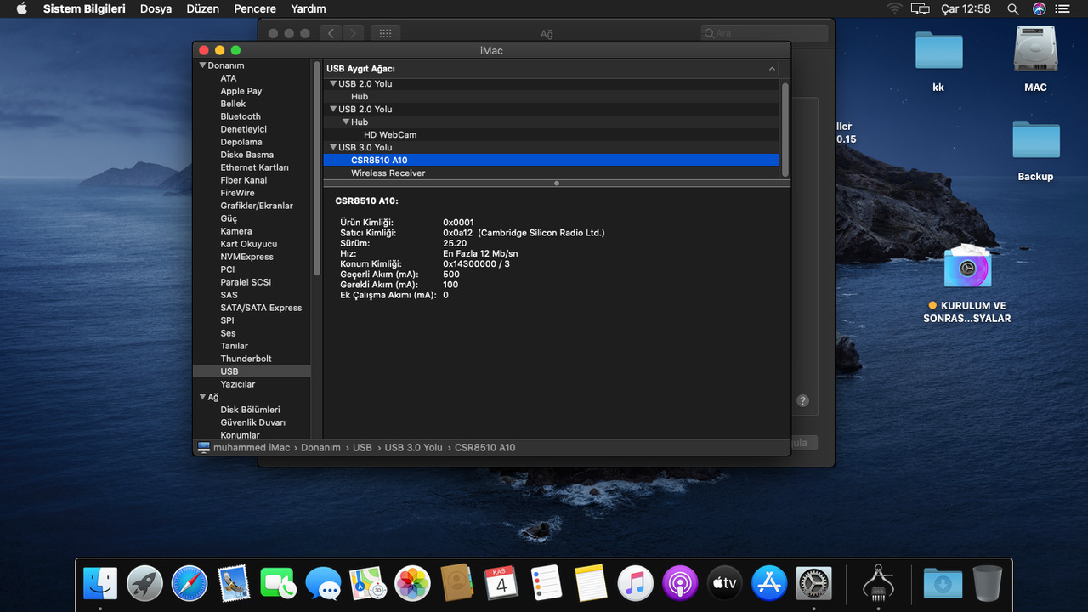1088x612 pixels.
Task: Open Safari from the dock
Action: pos(190,584)
